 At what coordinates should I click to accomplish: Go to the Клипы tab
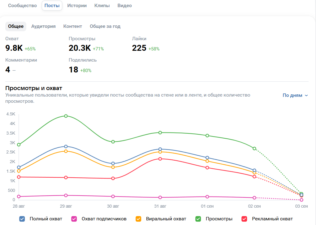pos(102,6)
